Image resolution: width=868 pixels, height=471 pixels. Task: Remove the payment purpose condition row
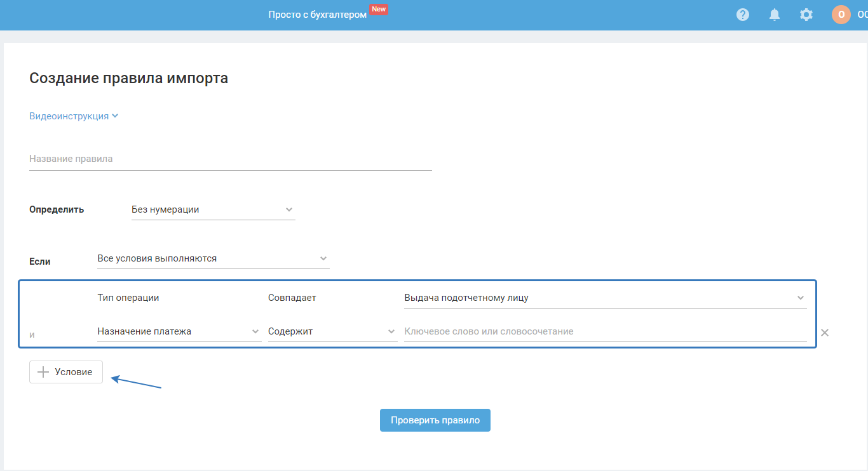(x=825, y=333)
